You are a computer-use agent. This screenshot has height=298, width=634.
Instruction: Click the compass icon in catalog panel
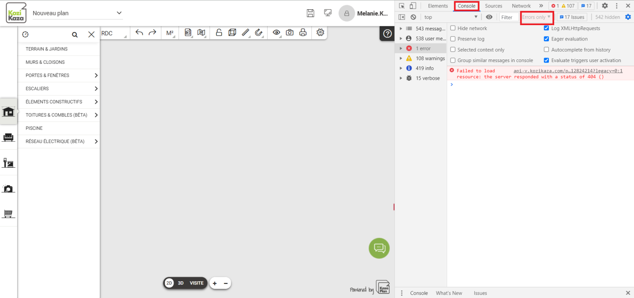(x=25, y=34)
